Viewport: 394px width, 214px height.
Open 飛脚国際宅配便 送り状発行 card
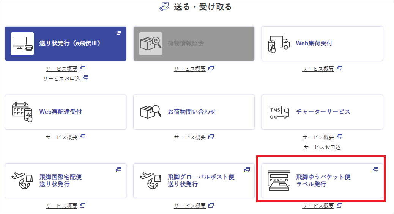[x=66, y=181]
